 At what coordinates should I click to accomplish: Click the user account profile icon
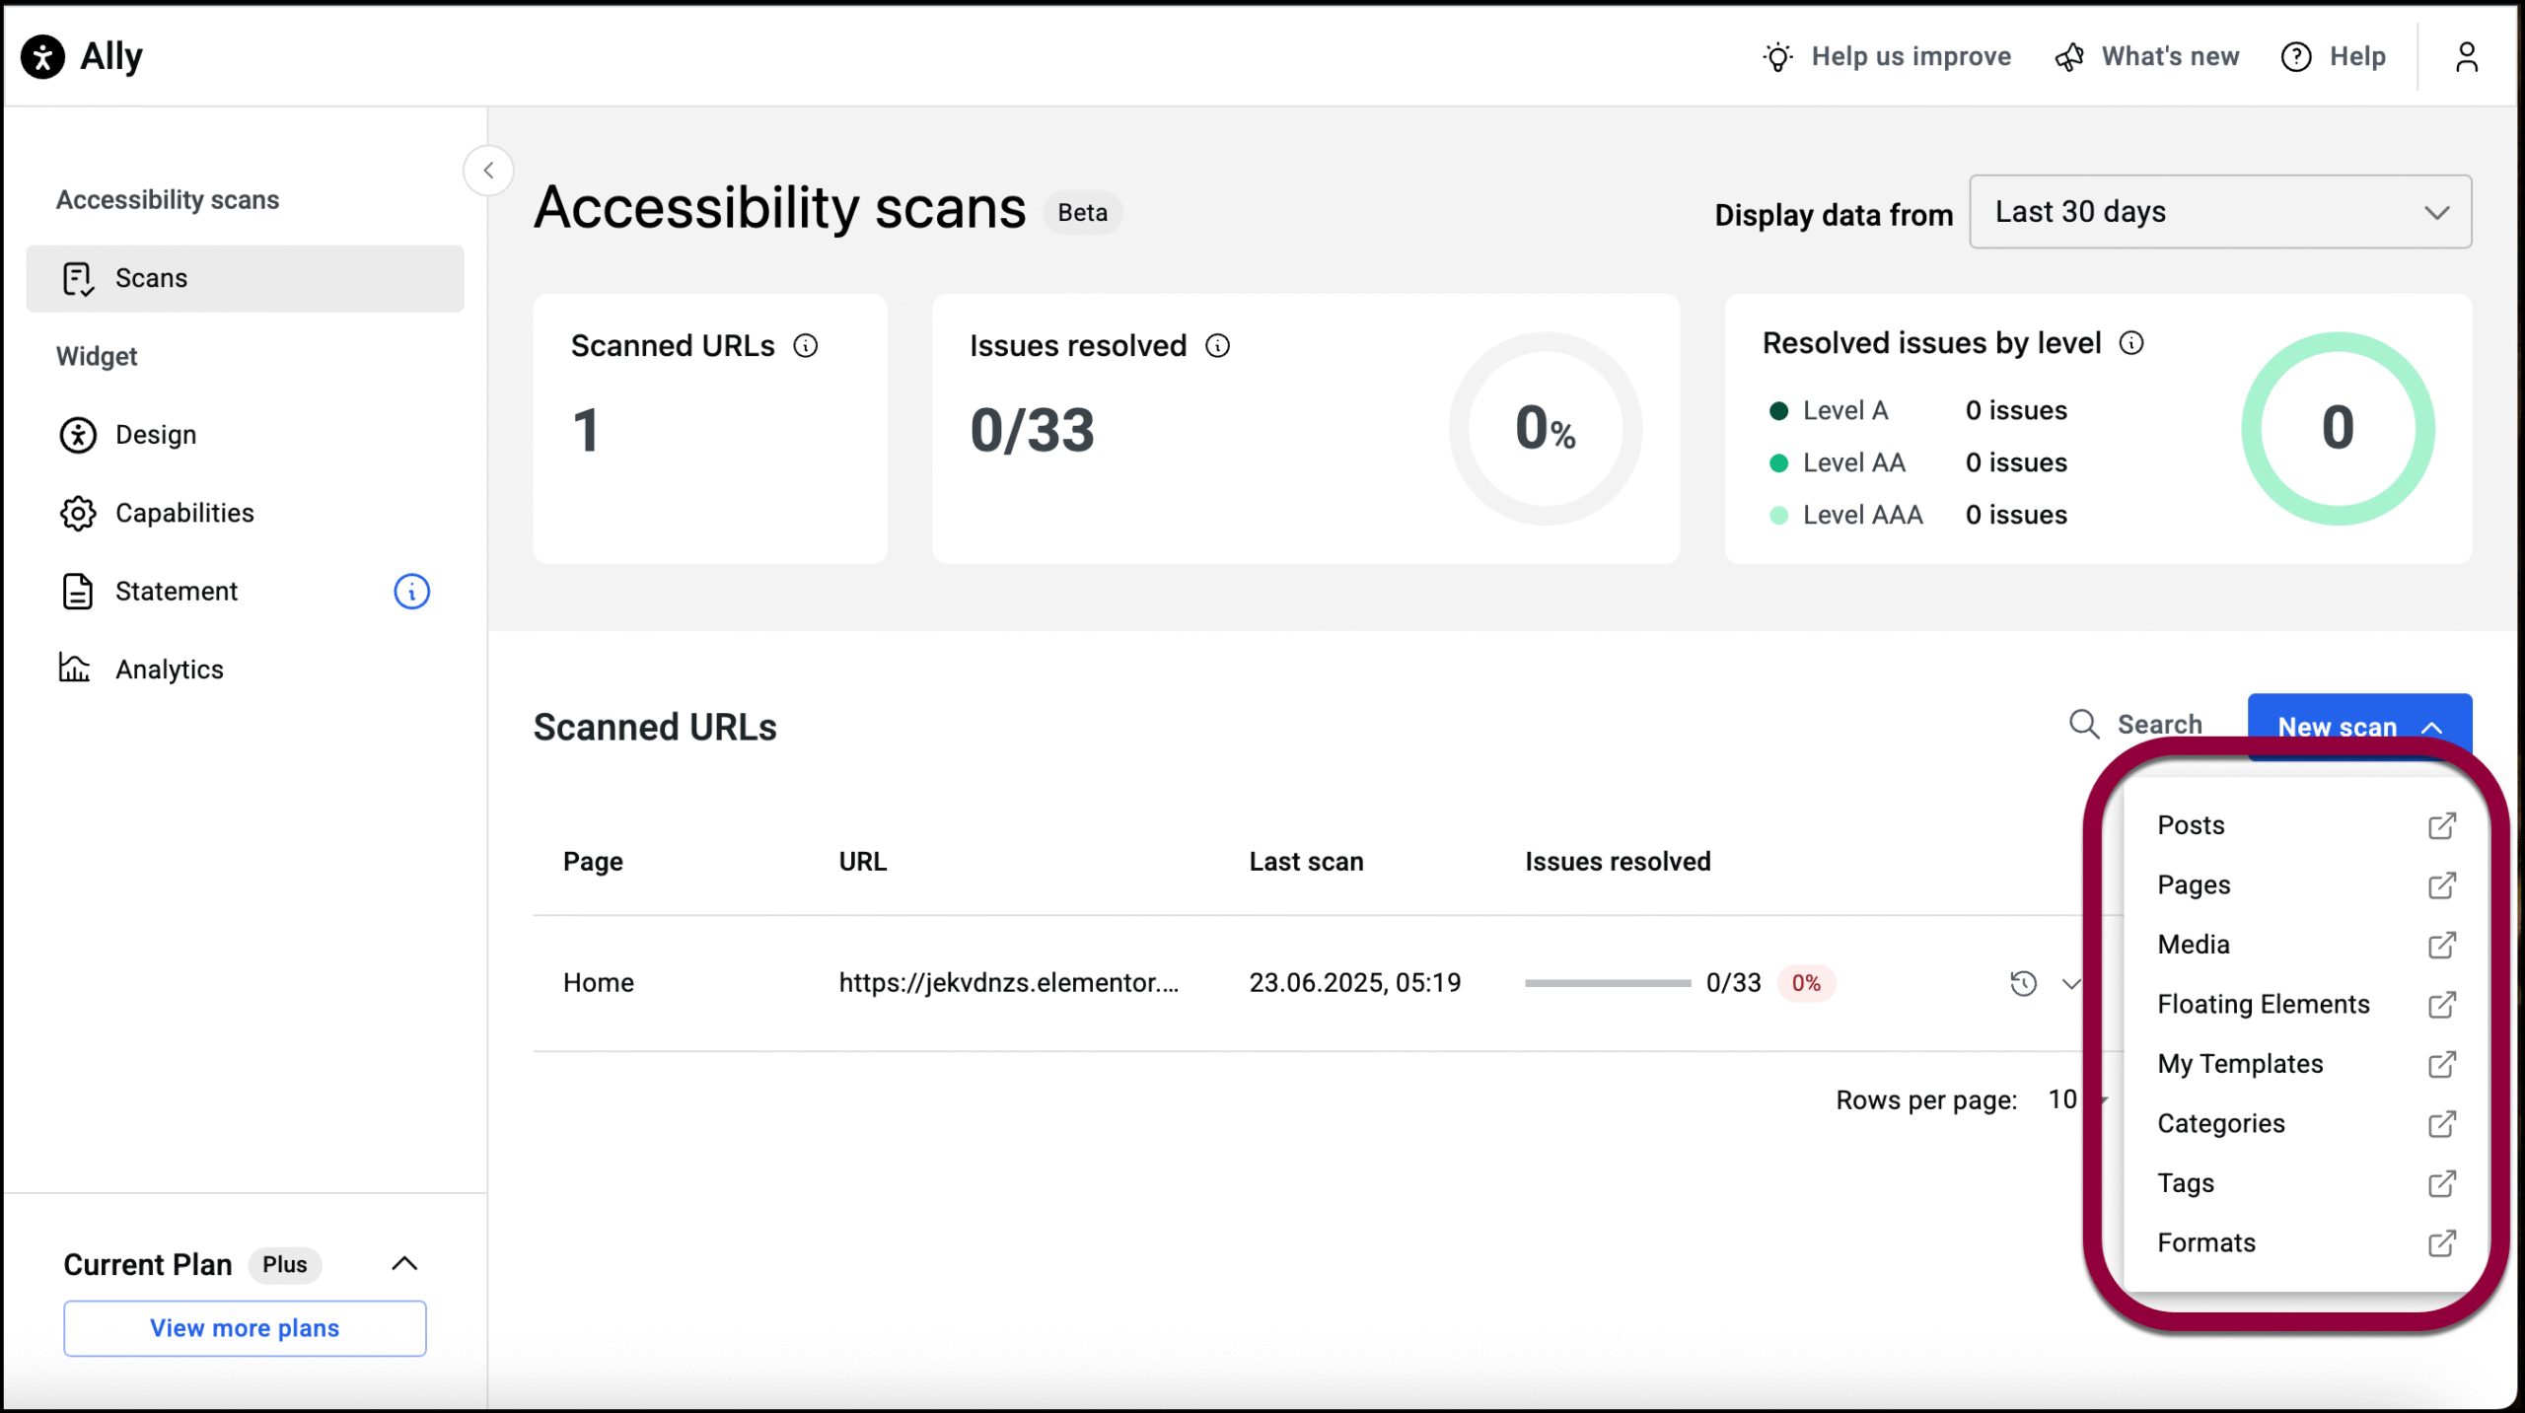click(x=2466, y=57)
